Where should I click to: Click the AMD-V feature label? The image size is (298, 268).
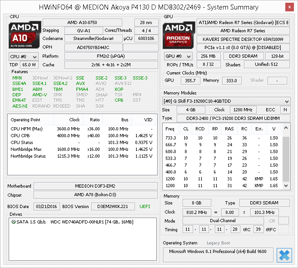click(x=40, y=94)
